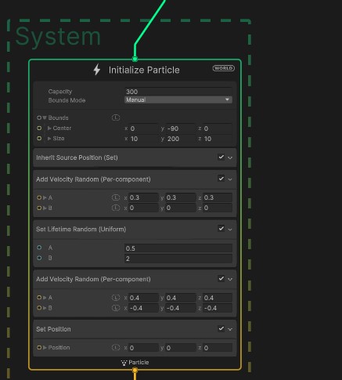This screenshot has width=342, height=380.
Task: Collapse the Set Lifetime Random block chevron
Action: point(230,230)
